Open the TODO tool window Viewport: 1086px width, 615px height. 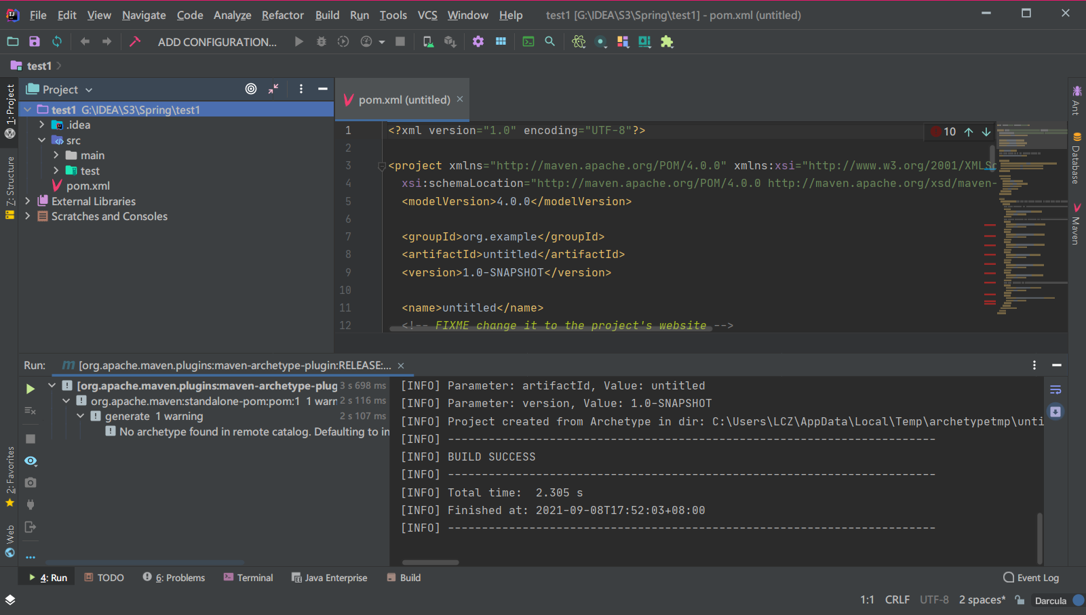coord(104,578)
